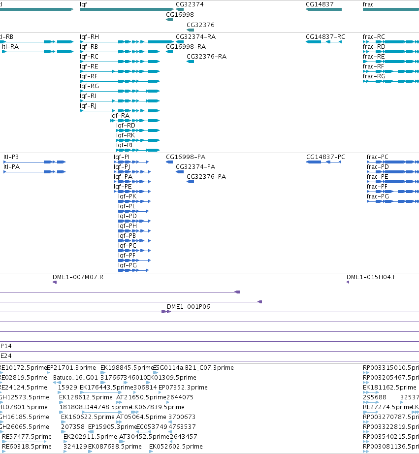419x454 pixels.
Task: Click the CG32374 gene label
Action: click(190, 4)
